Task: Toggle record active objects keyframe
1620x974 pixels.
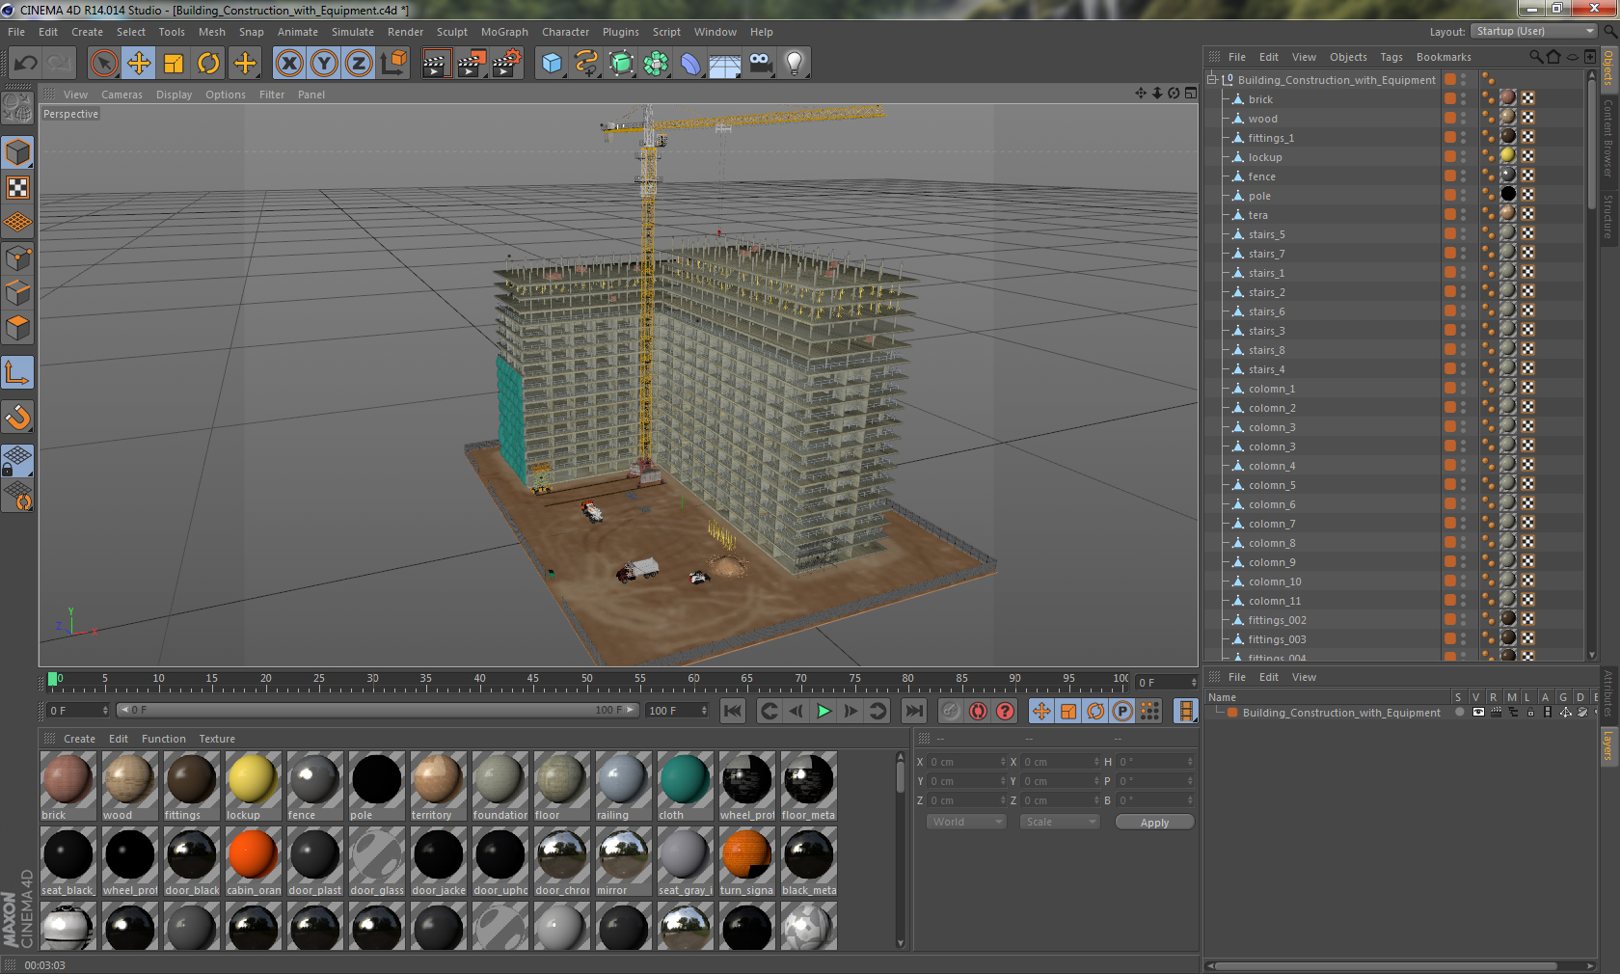Action: click(951, 711)
